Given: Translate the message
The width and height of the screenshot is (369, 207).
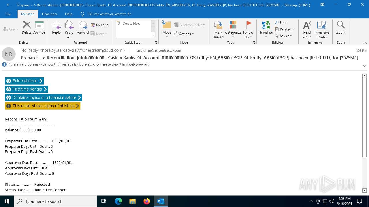Looking at the screenshot, I should (x=266, y=30).
